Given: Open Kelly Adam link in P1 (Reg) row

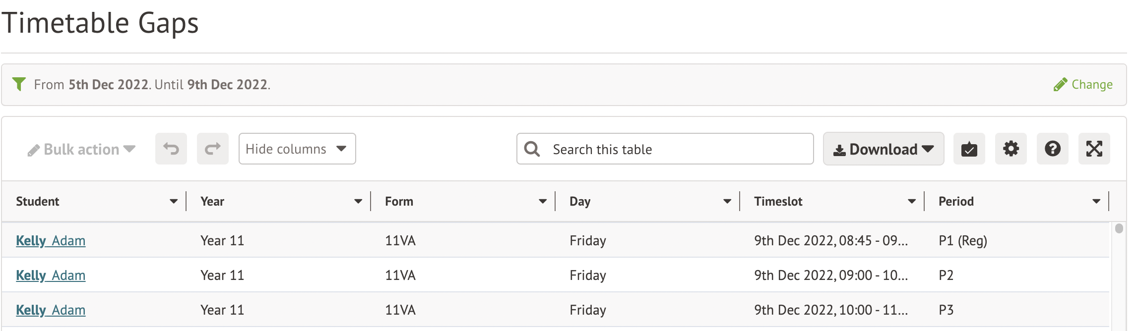Looking at the screenshot, I should pos(51,241).
